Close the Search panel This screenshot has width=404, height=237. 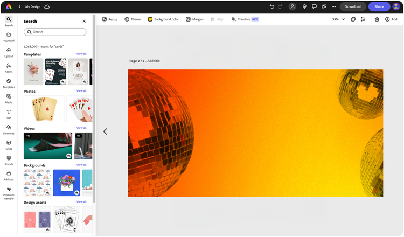[x=84, y=21]
